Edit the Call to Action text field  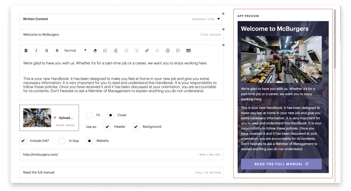coord(121,172)
